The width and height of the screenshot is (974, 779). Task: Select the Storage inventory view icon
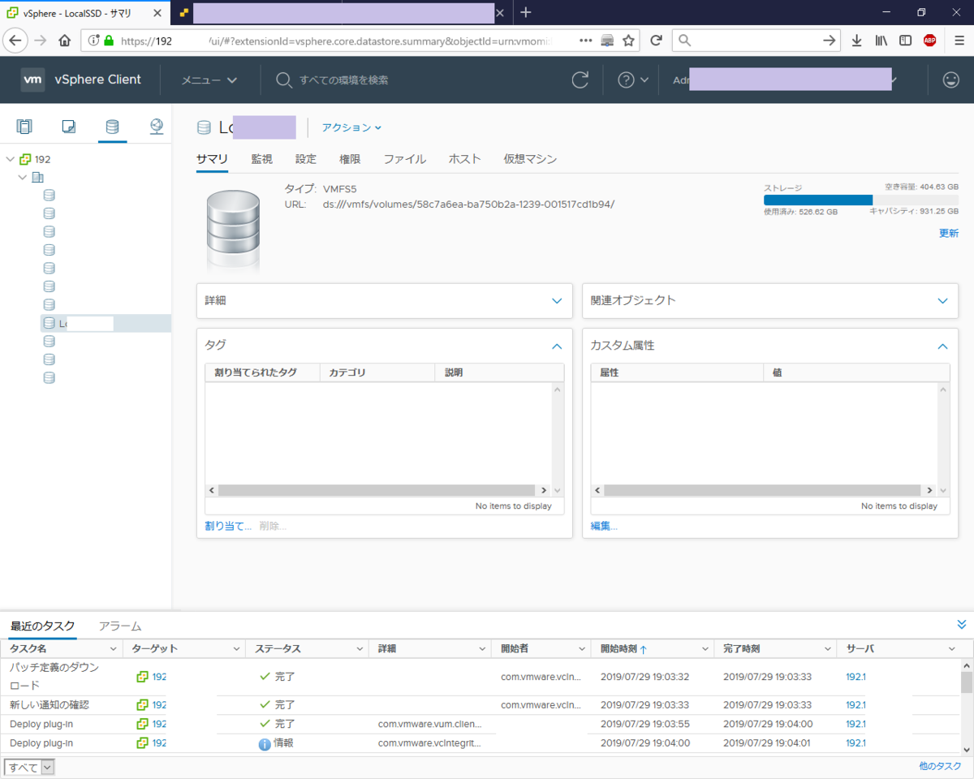[112, 127]
